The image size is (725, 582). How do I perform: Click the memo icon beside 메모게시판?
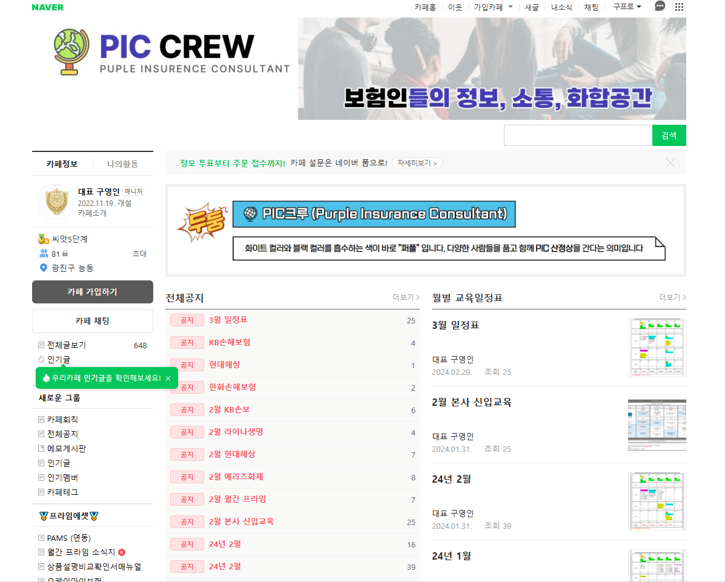(41, 448)
